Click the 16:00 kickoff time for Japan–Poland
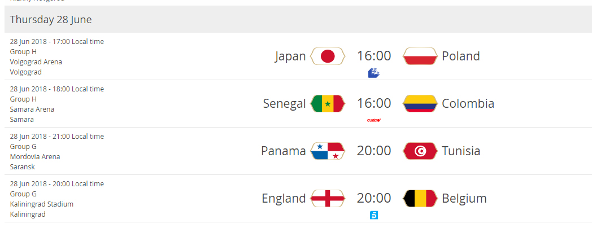Viewport: 592px width, 241px height. 374,56
